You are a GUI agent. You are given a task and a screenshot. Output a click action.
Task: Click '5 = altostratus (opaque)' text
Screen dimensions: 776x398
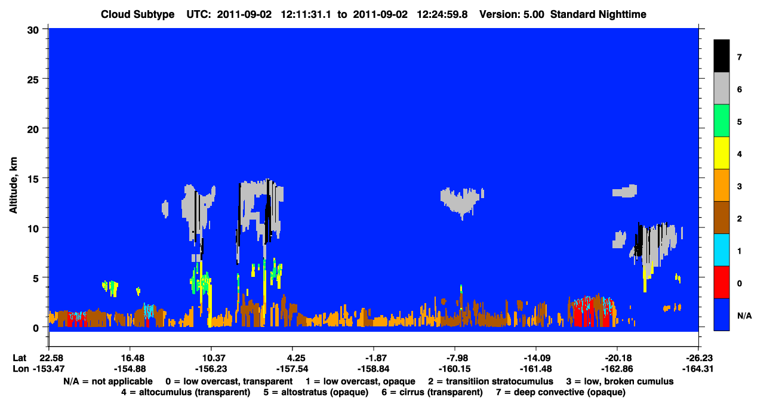coord(315,392)
